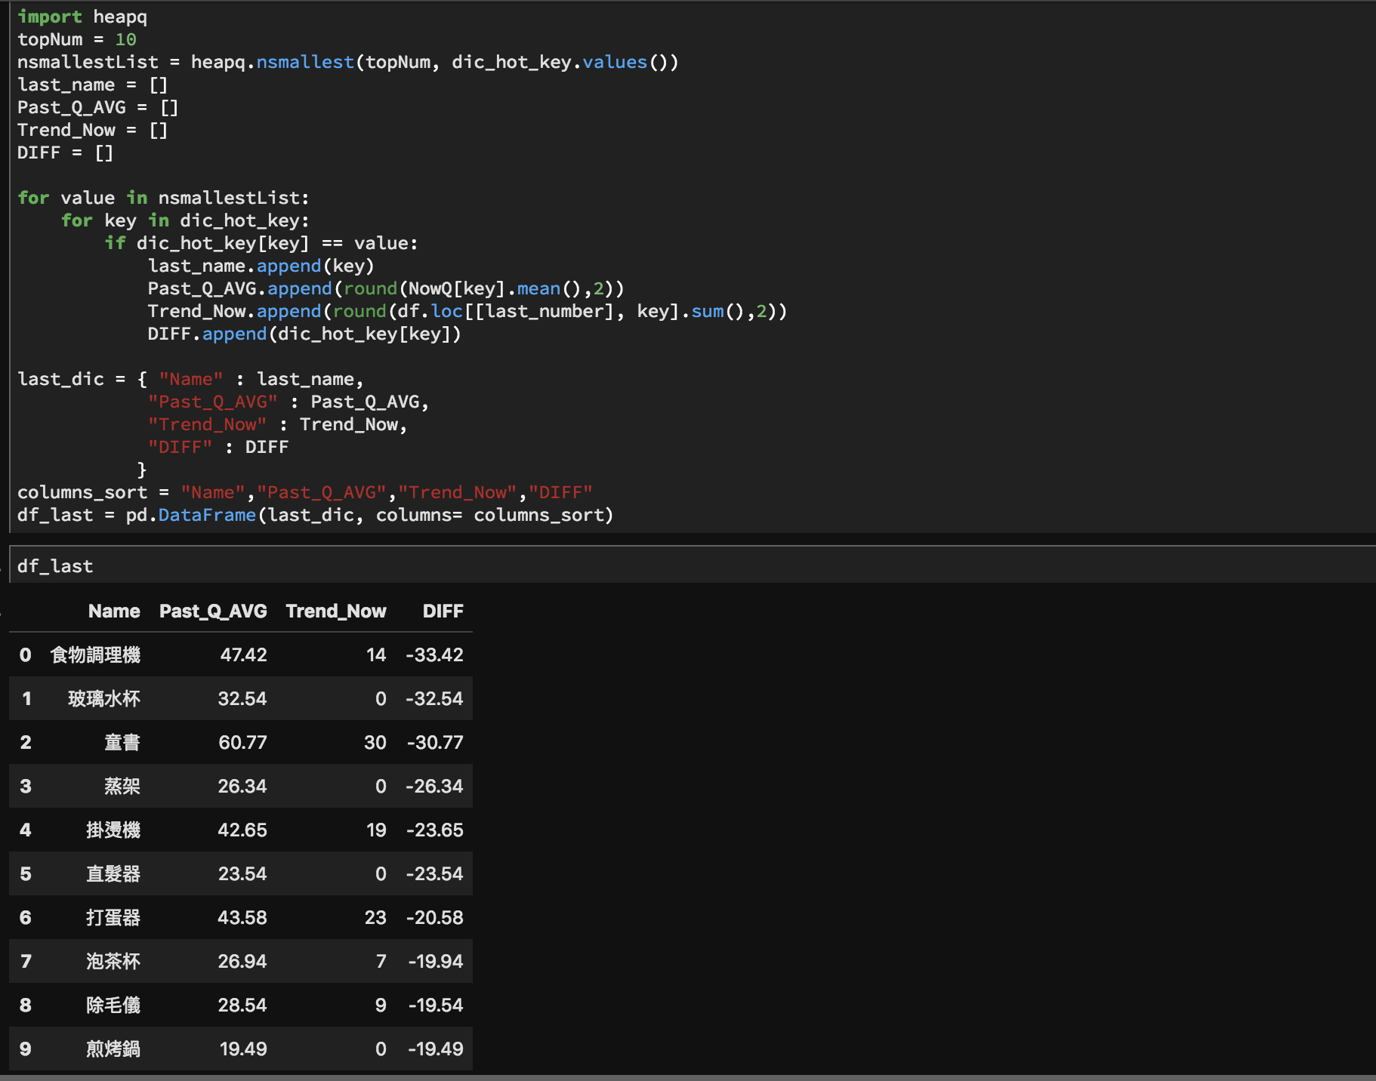Click the '"DIFF" : DIFF' dictionary entry

(x=218, y=447)
